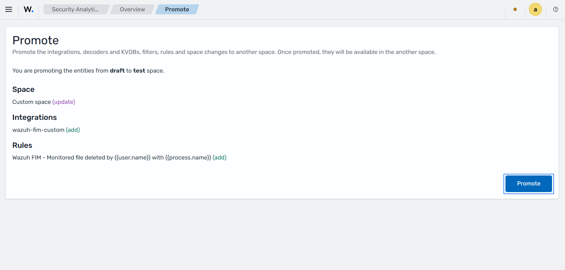Go to the Overview breadcrumb
565x270 pixels.
(x=132, y=9)
